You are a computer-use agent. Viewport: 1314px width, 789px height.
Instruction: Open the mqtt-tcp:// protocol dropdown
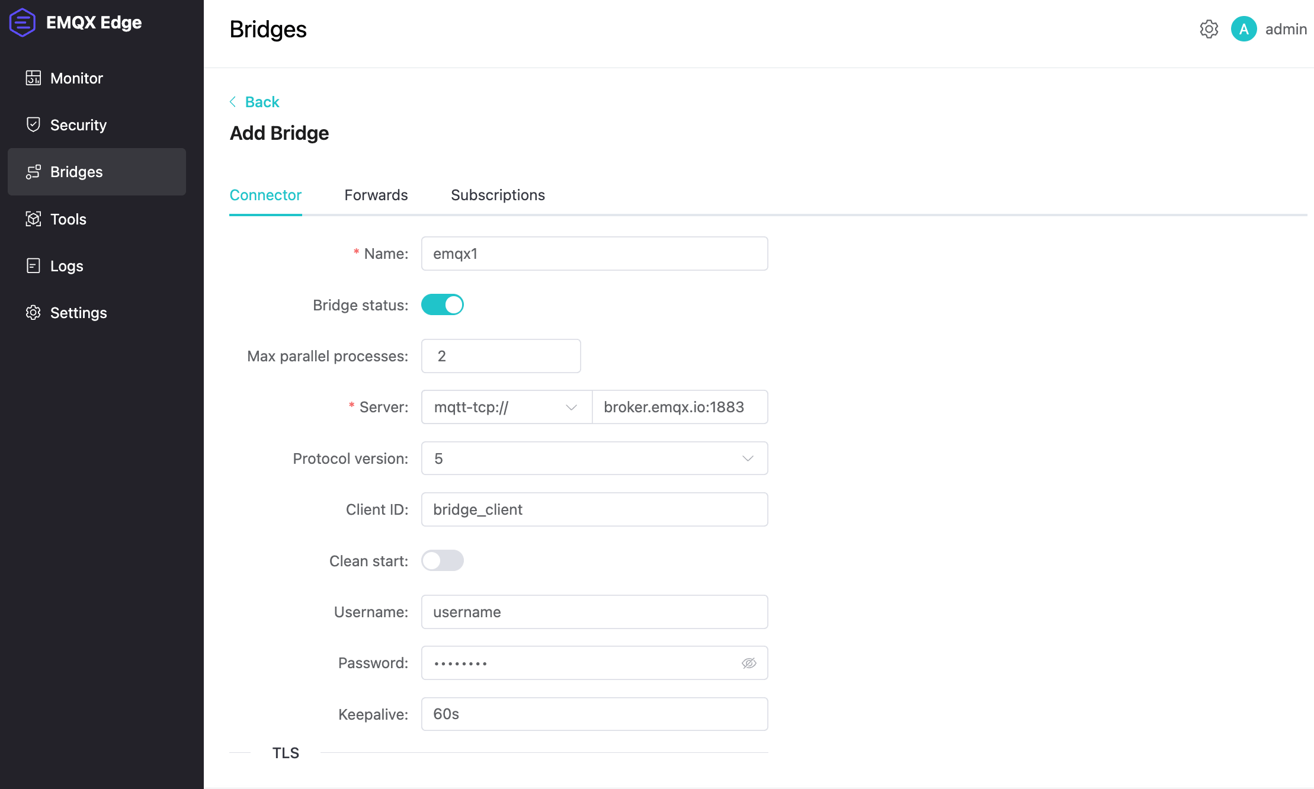click(x=506, y=407)
